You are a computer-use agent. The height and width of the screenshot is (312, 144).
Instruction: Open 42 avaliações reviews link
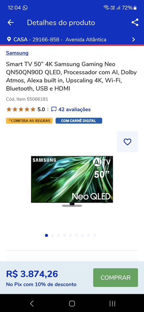click(74, 109)
